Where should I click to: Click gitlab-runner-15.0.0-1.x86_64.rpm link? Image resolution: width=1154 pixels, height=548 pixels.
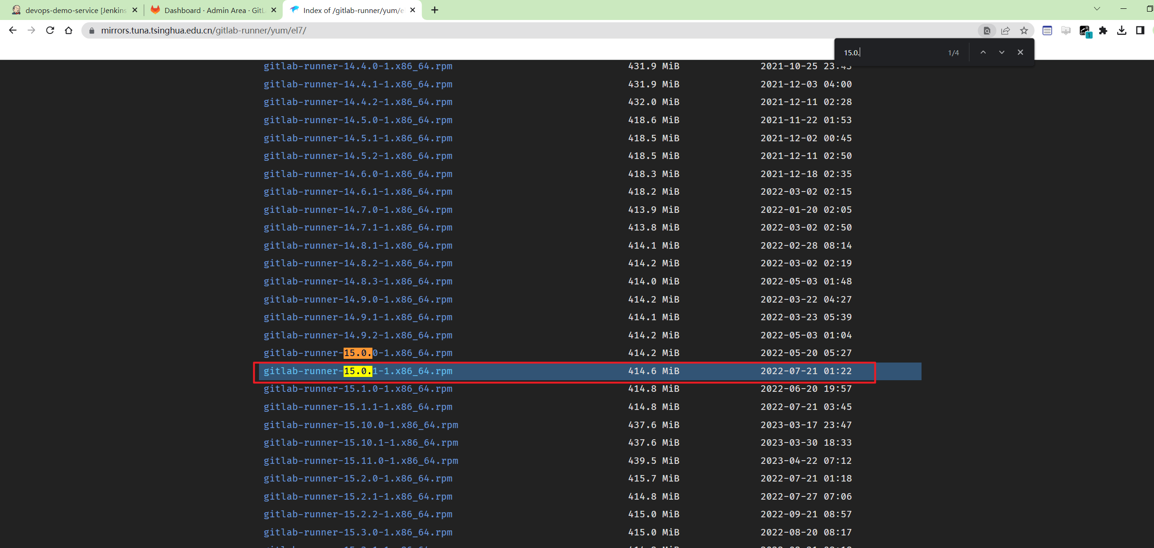pyautogui.click(x=358, y=353)
